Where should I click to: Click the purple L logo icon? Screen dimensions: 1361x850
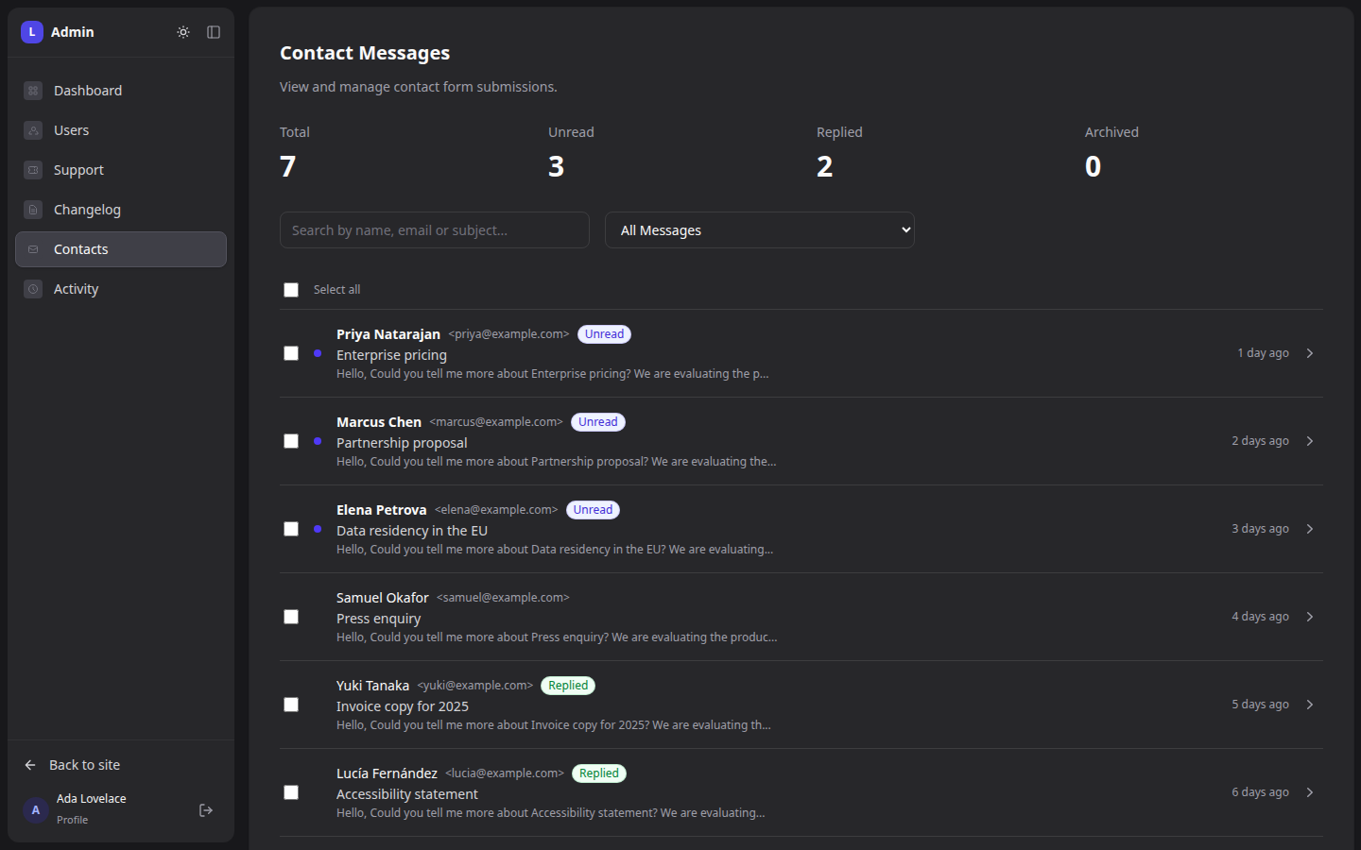pyautogui.click(x=32, y=32)
